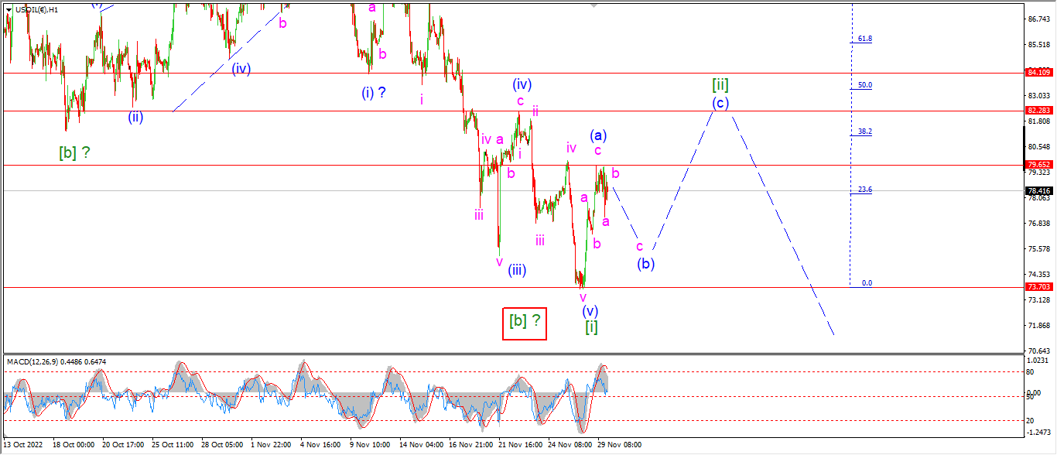Viewport: 1057px width, 455px height.
Task: Select the 61.8 Fibonacci level label
Action: [x=864, y=39]
